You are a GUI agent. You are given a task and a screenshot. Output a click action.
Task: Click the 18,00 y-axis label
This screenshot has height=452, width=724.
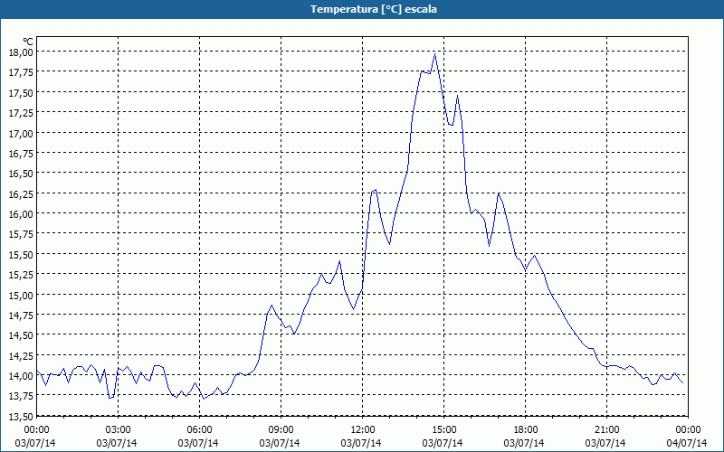pyautogui.click(x=21, y=52)
